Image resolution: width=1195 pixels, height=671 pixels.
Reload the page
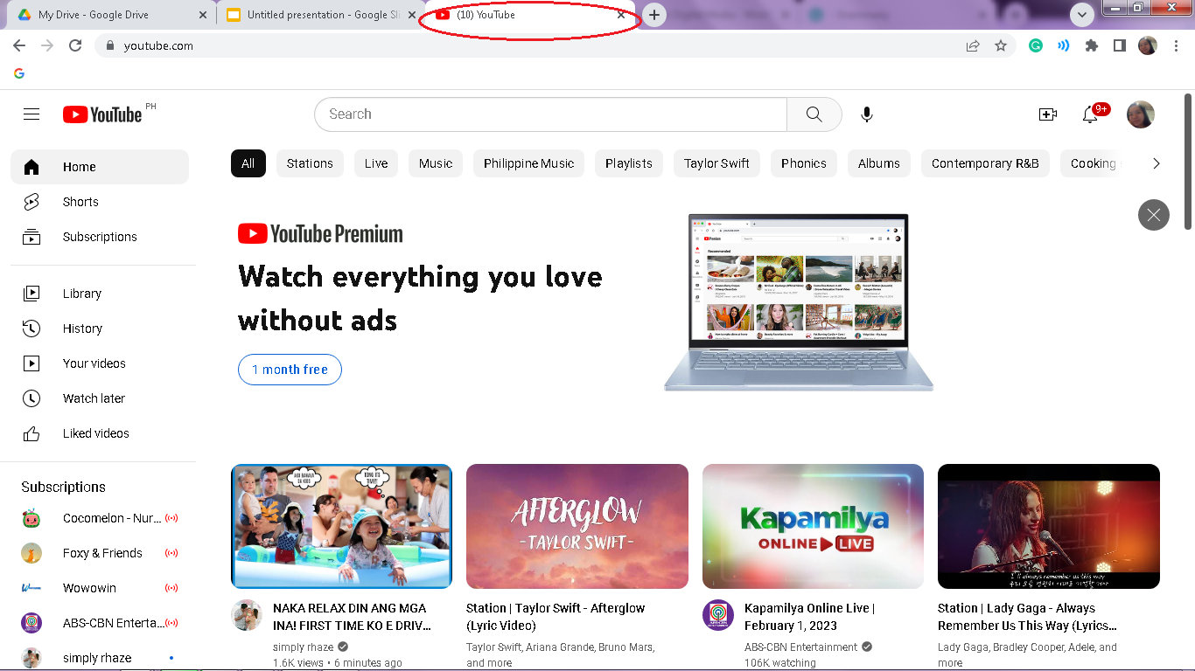[x=75, y=45]
